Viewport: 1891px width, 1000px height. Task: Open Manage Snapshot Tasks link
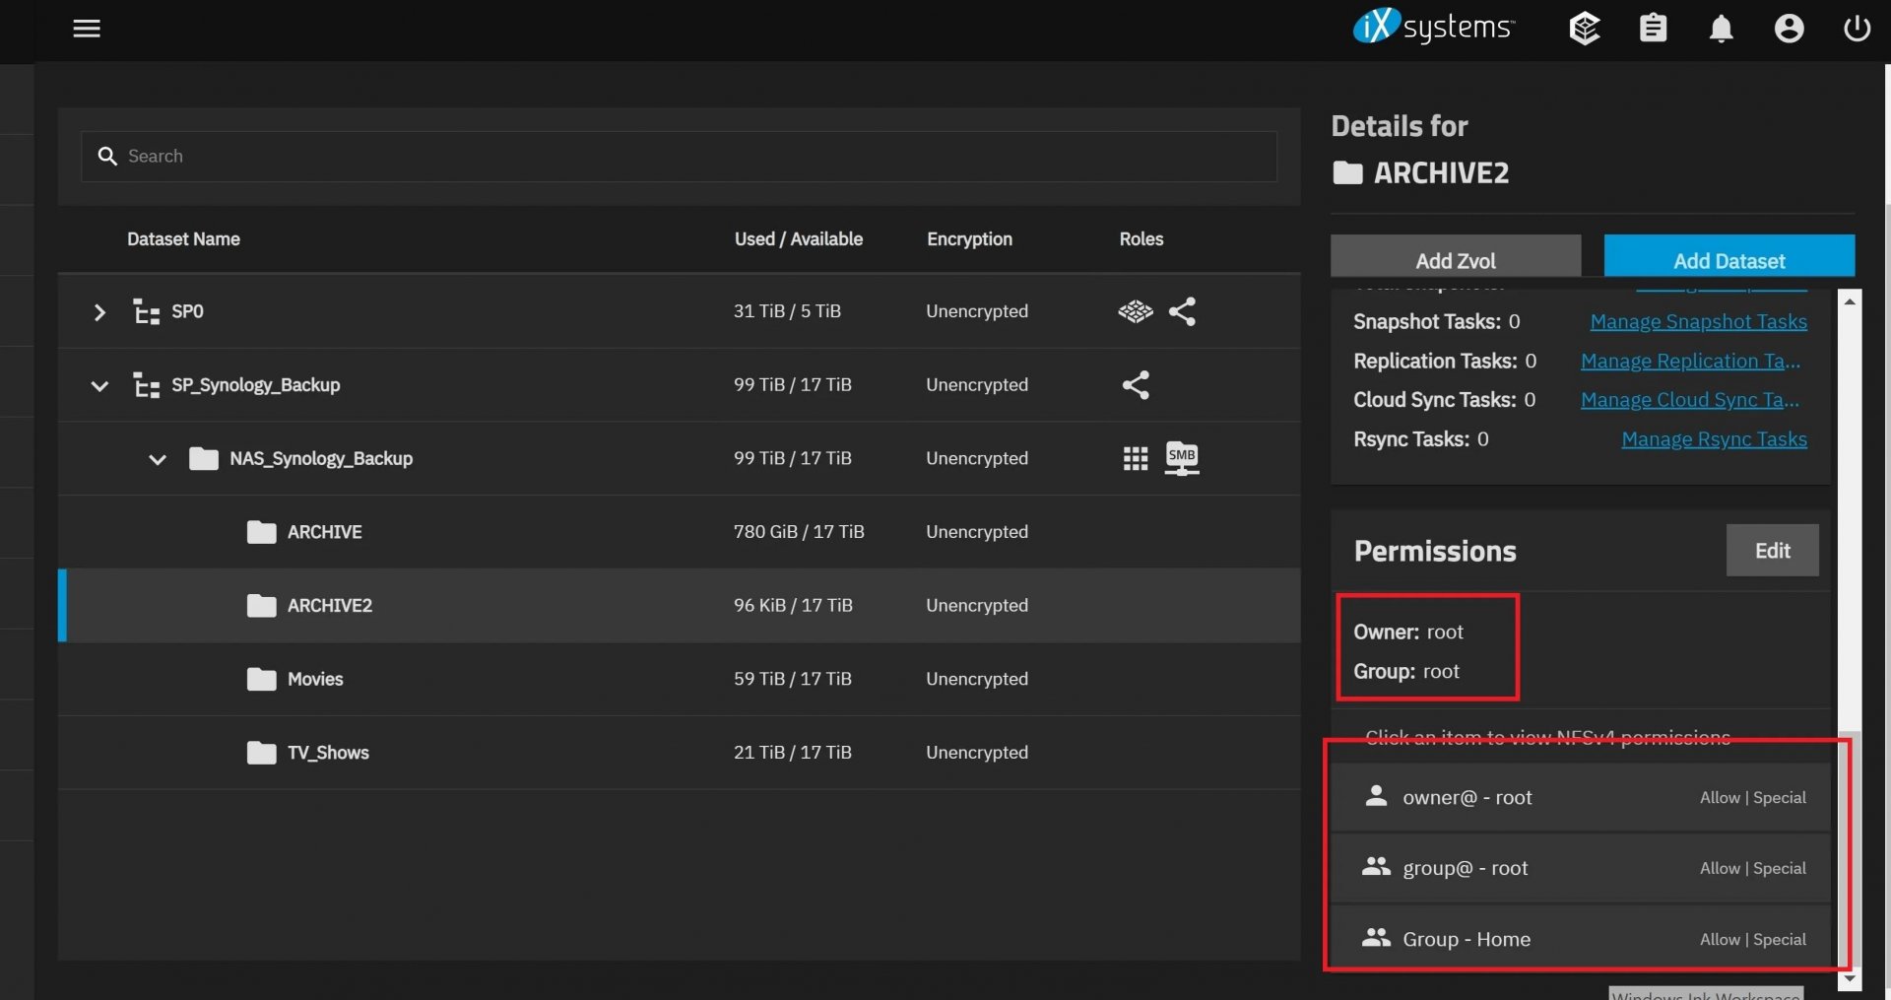pos(1698,321)
